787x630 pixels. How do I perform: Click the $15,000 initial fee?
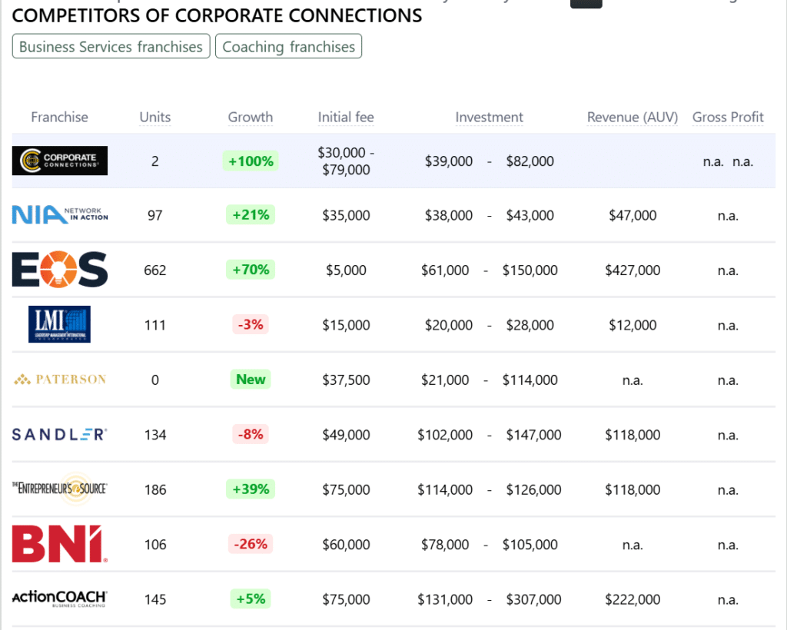346,325
